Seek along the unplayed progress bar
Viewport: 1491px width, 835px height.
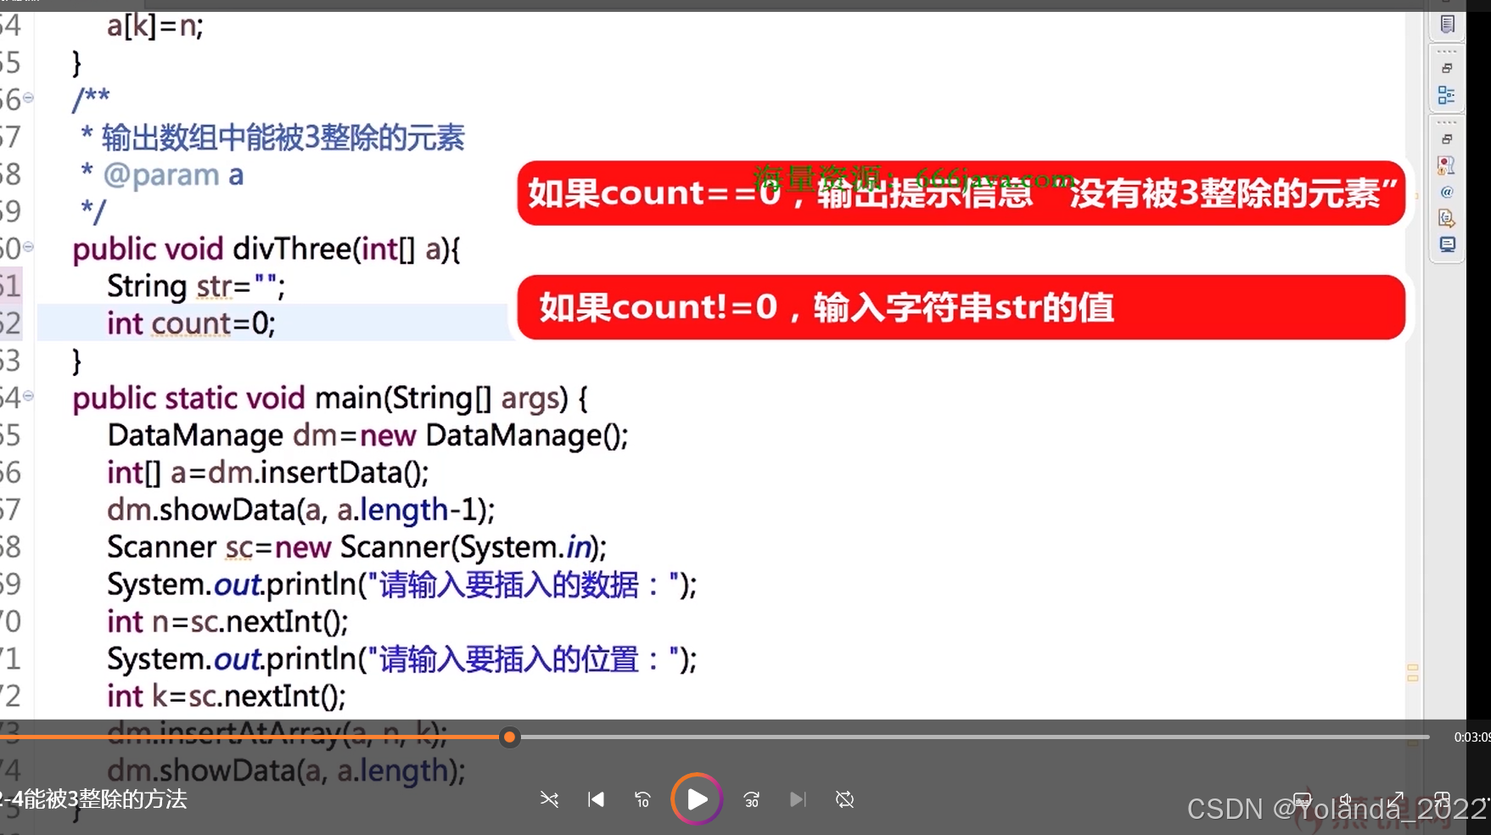click(974, 737)
